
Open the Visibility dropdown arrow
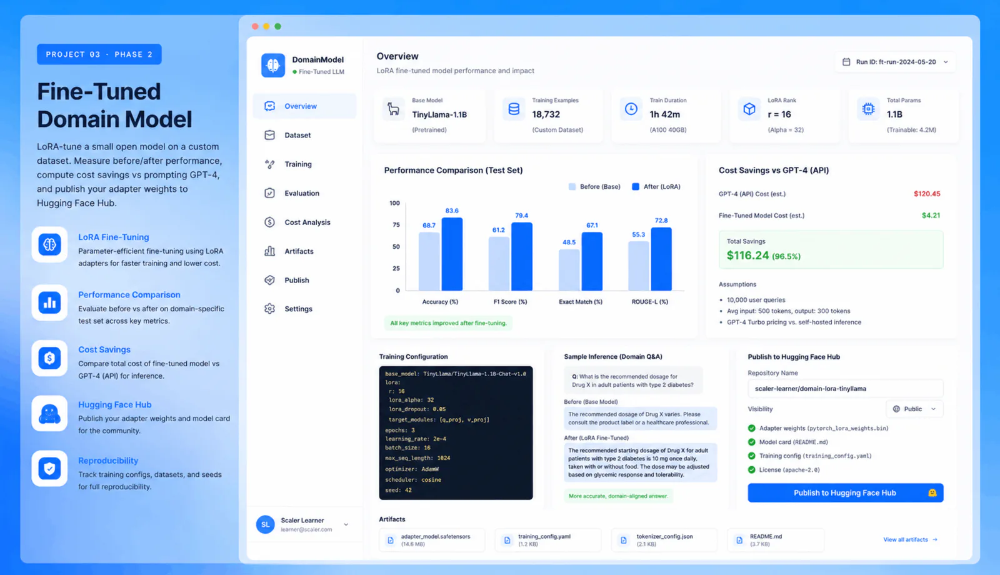934,409
